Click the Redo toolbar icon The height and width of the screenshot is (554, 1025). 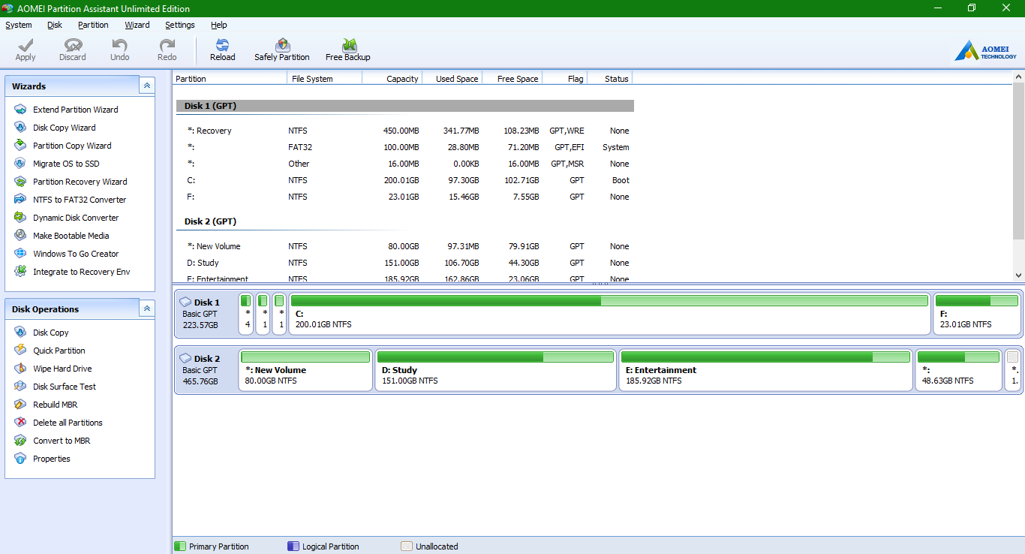167,50
